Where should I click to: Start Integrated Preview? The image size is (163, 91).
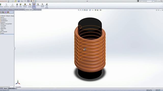click(25, 5)
